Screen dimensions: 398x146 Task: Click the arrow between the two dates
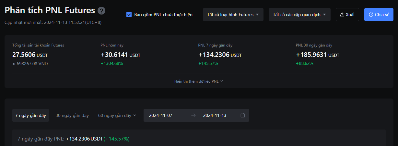(193, 115)
